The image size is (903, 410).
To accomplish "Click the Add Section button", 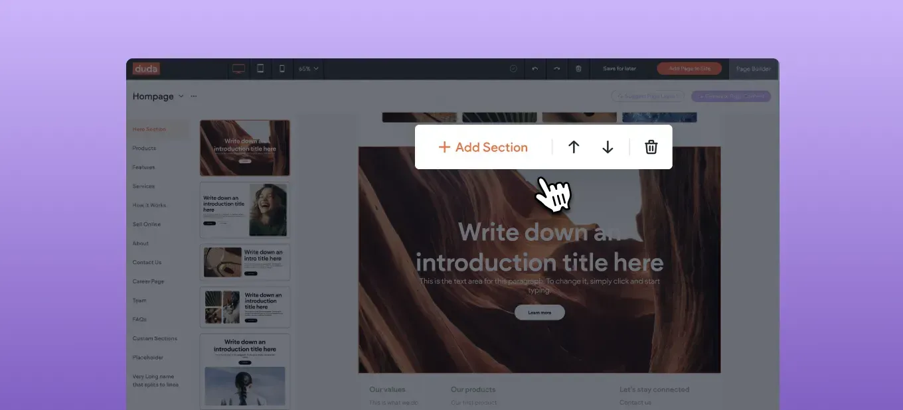I will coord(483,147).
